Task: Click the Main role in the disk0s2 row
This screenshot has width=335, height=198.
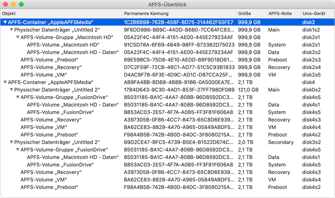Action: 274,90
